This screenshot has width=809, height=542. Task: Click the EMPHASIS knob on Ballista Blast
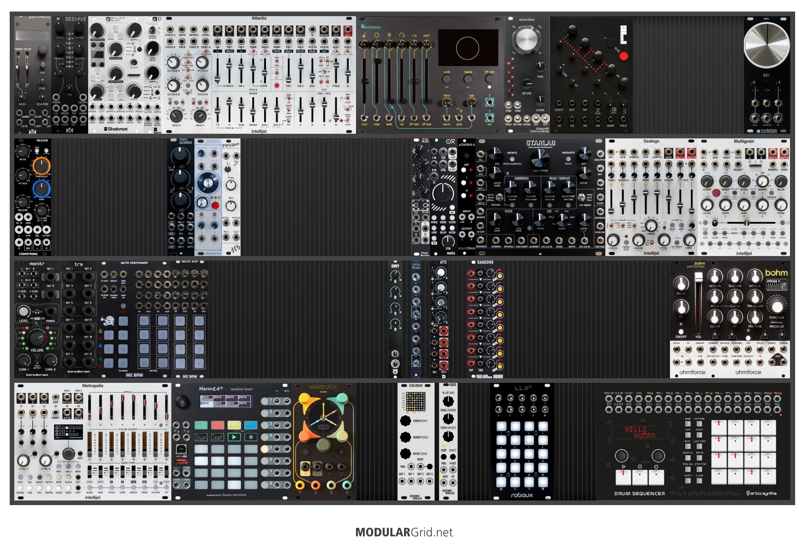click(115, 50)
